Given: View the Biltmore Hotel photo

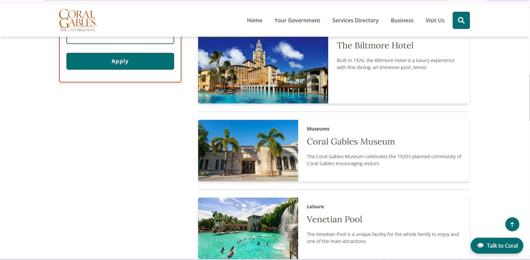Looking at the screenshot, I should tap(263, 70).
